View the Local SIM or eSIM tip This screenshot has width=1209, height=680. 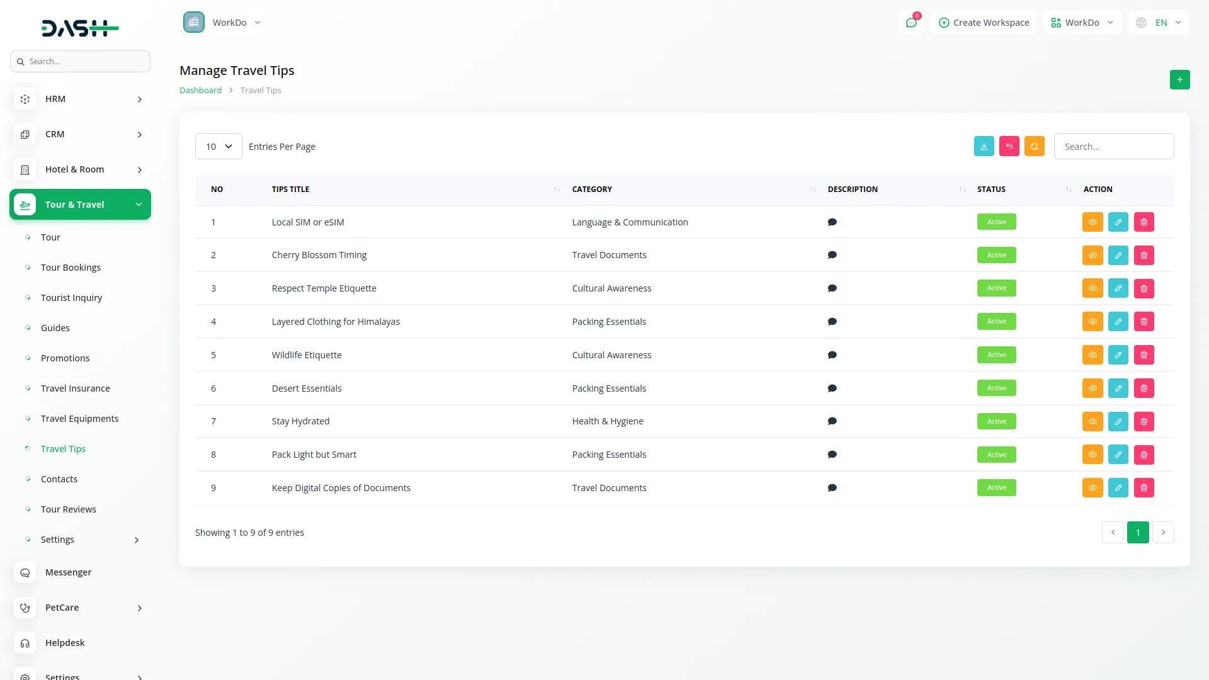pyautogui.click(x=1093, y=222)
